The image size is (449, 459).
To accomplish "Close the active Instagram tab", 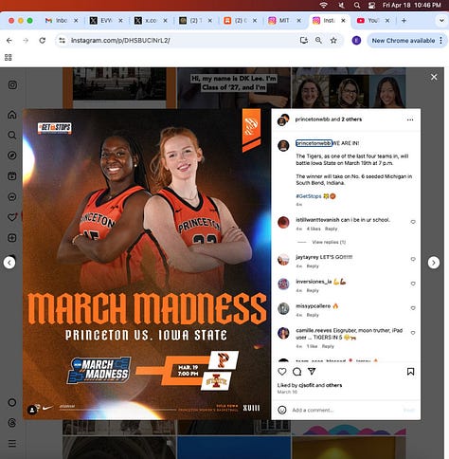I will coord(343,21).
